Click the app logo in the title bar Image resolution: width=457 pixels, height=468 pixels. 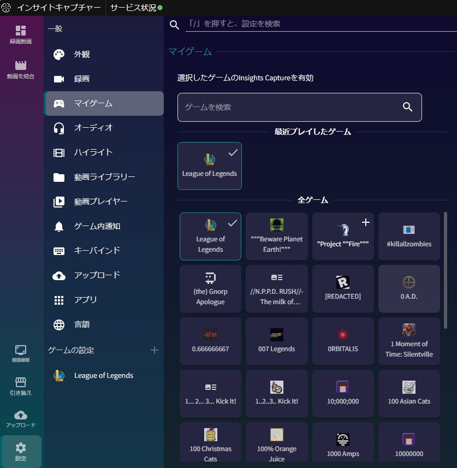click(x=6, y=8)
